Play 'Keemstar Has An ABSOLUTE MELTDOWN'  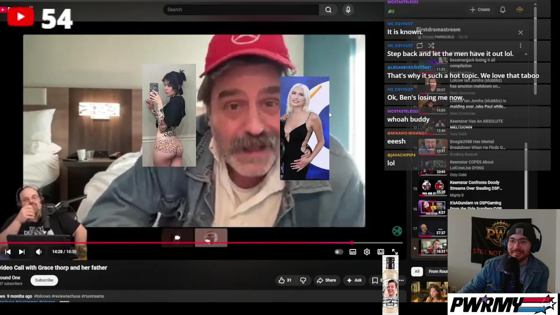pos(476,124)
